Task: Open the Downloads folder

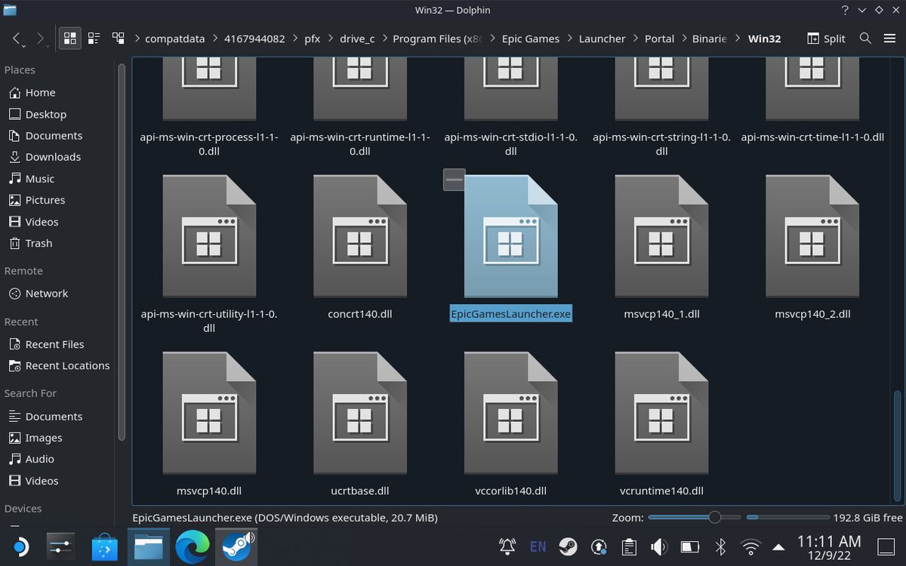Action: [x=53, y=157]
